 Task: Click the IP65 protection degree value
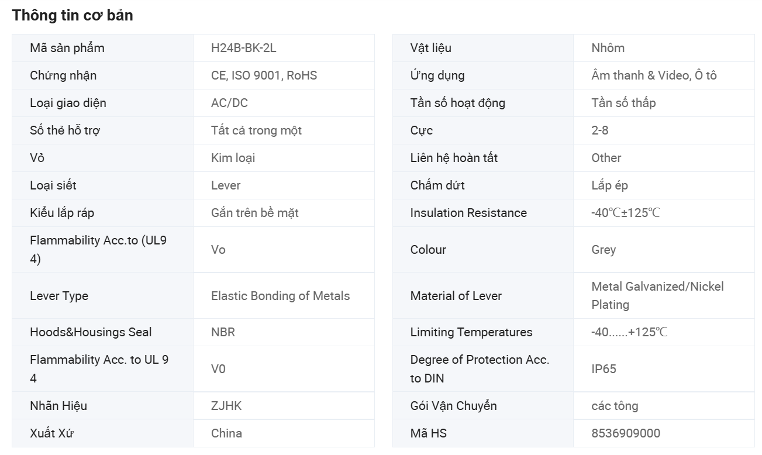[604, 369]
